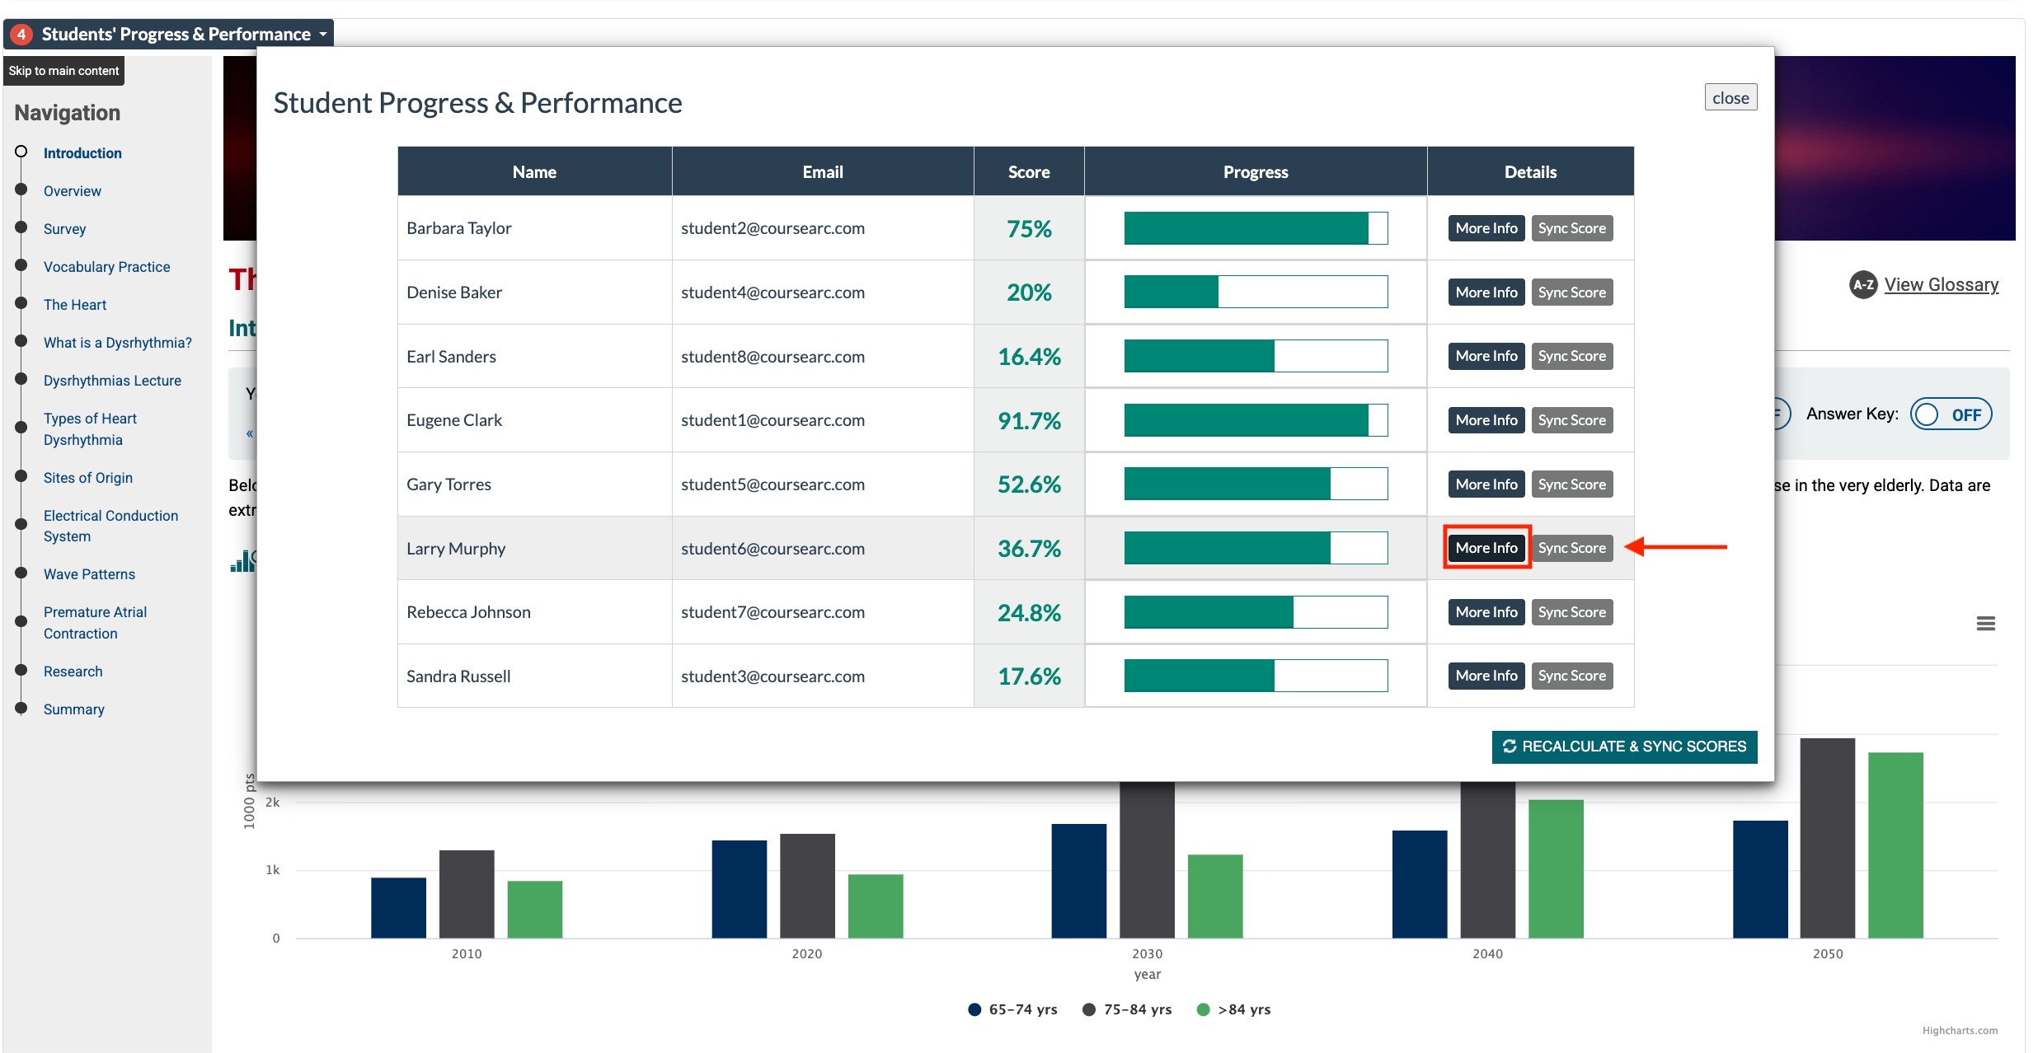Open Electrical Conduction System page
Screen dimensions: 2038x1053
tap(110, 526)
